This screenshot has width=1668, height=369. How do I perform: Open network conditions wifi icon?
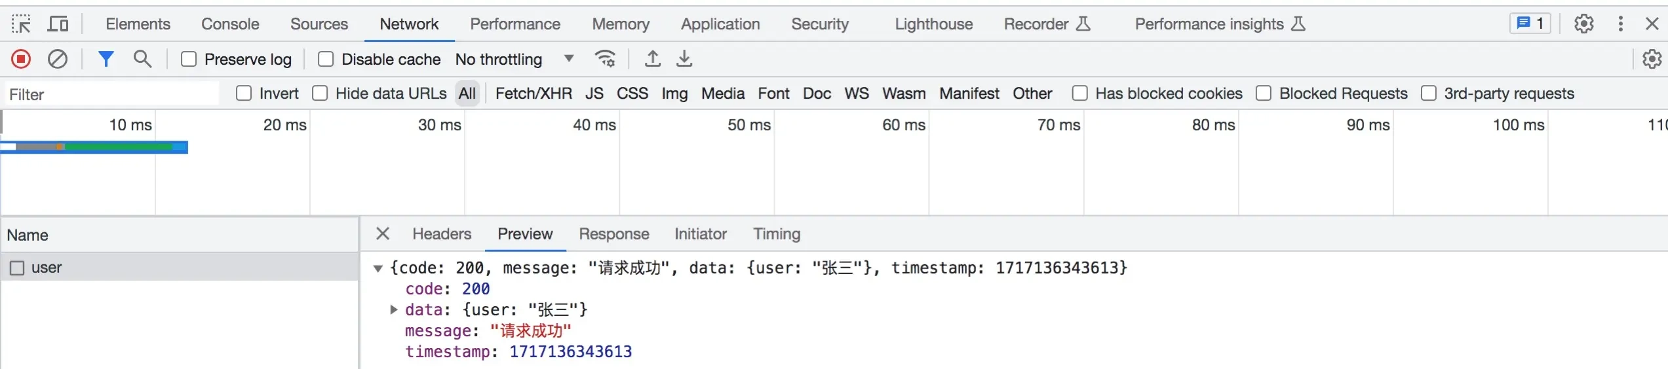pos(605,60)
